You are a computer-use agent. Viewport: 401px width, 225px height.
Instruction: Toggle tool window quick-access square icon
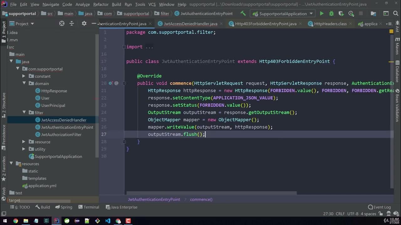pyautogui.click(x=4, y=214)
